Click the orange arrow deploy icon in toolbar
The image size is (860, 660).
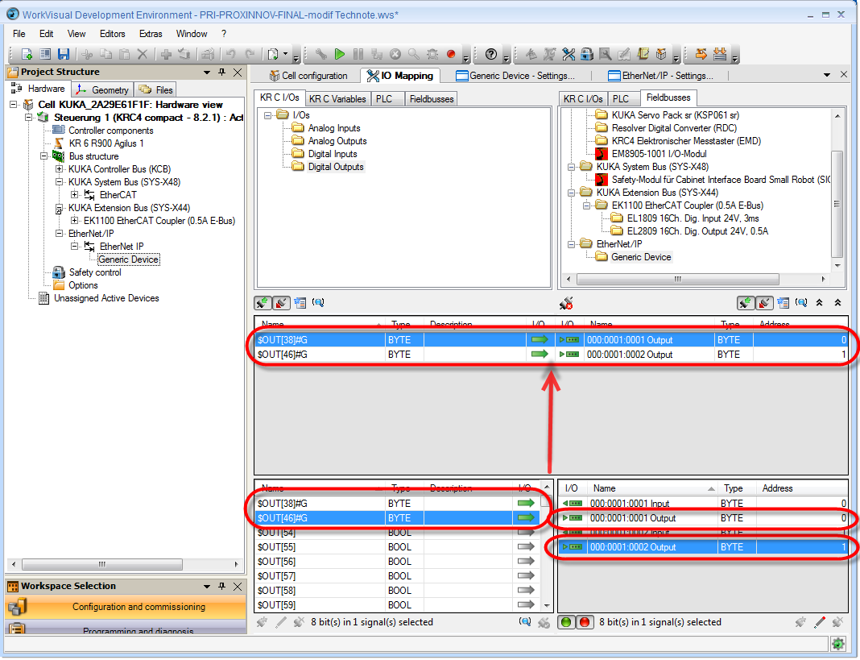[x=701, y=54]
